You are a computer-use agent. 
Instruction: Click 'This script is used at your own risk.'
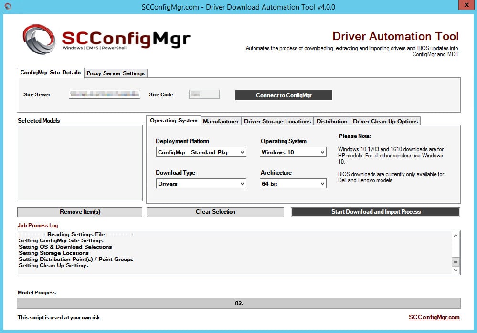pyautogui.click(x=59, y=318)
